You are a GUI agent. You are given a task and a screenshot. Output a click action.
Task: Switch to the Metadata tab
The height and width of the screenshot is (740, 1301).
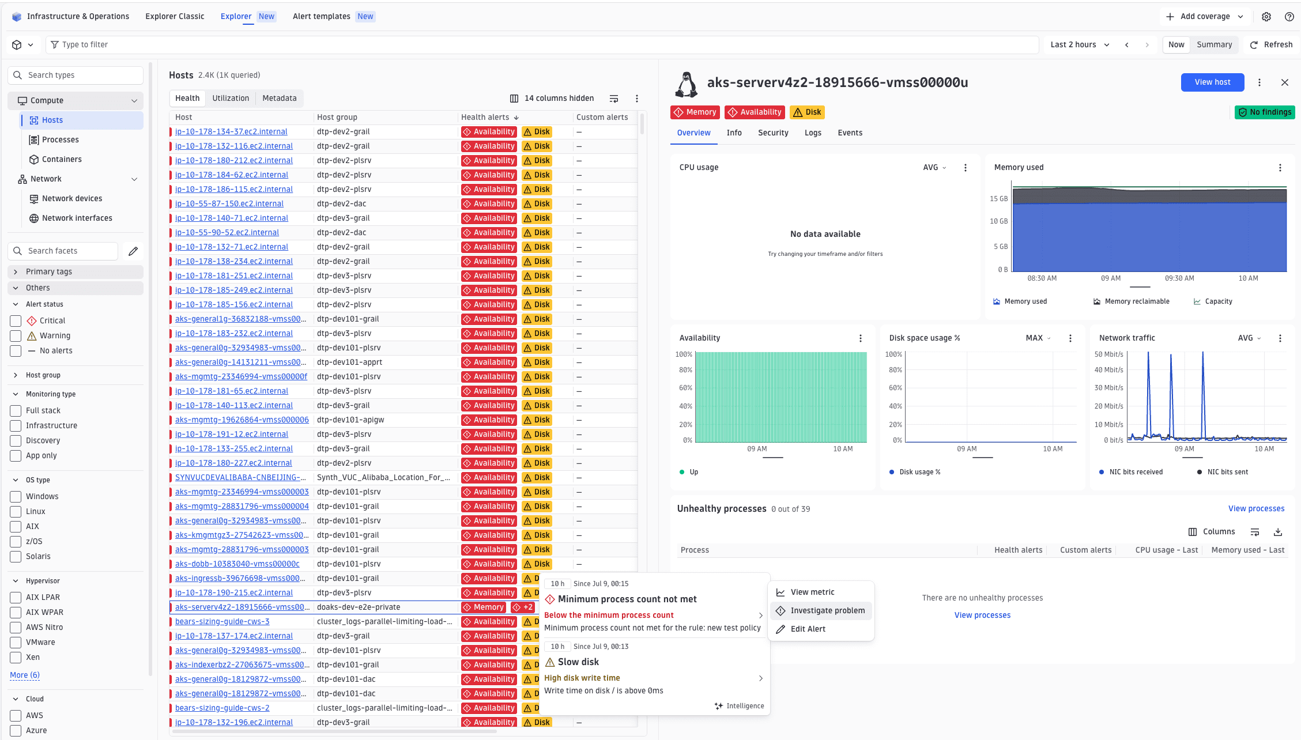tap(280, 99)
